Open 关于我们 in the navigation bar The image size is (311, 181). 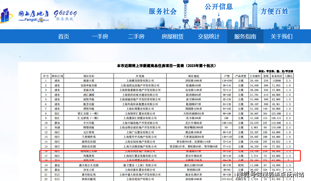pyautogui.click(x=281, y=36)
